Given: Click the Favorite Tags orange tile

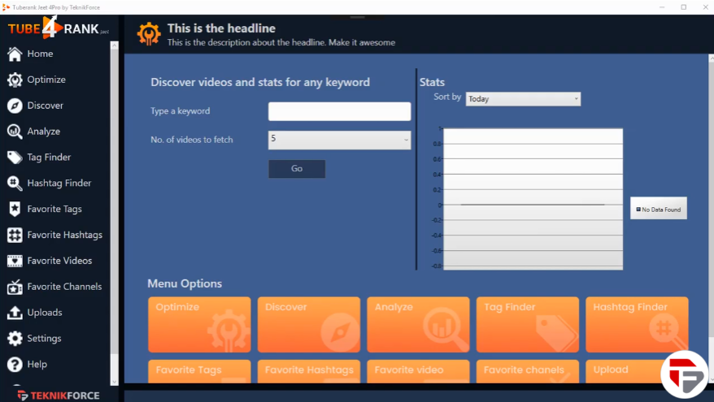Looking at the screenshot, I should pyautogui.click(x=199, y=371).
